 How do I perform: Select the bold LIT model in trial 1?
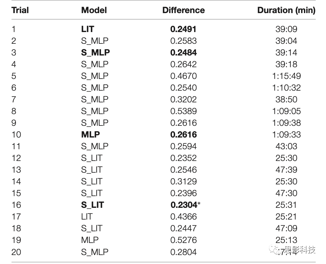pos(88,29)
